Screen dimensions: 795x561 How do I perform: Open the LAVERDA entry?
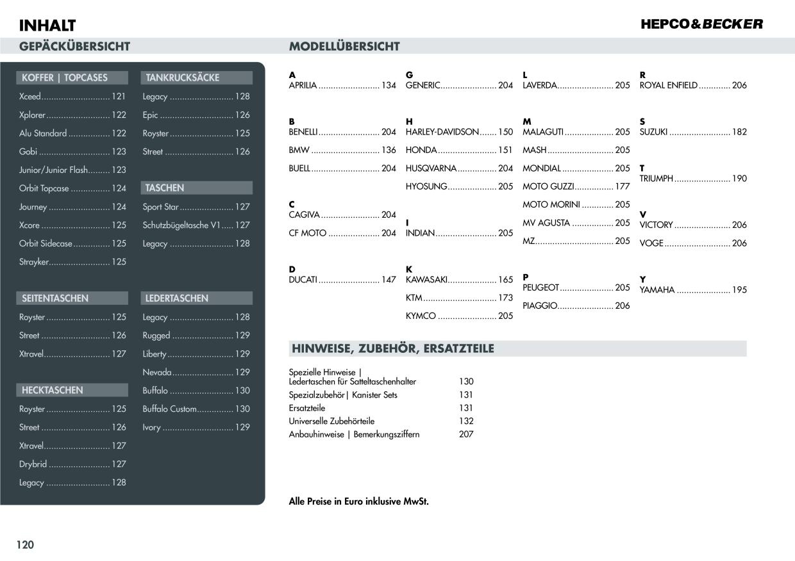point(576,85)
